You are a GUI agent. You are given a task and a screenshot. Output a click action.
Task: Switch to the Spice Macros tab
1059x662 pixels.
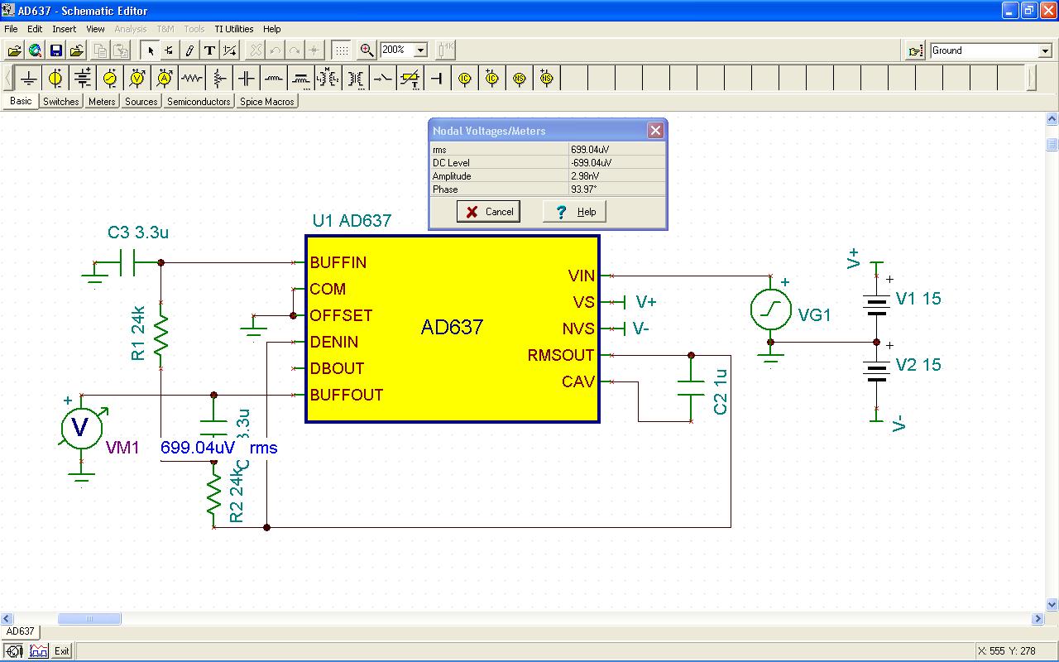[266, 102]
